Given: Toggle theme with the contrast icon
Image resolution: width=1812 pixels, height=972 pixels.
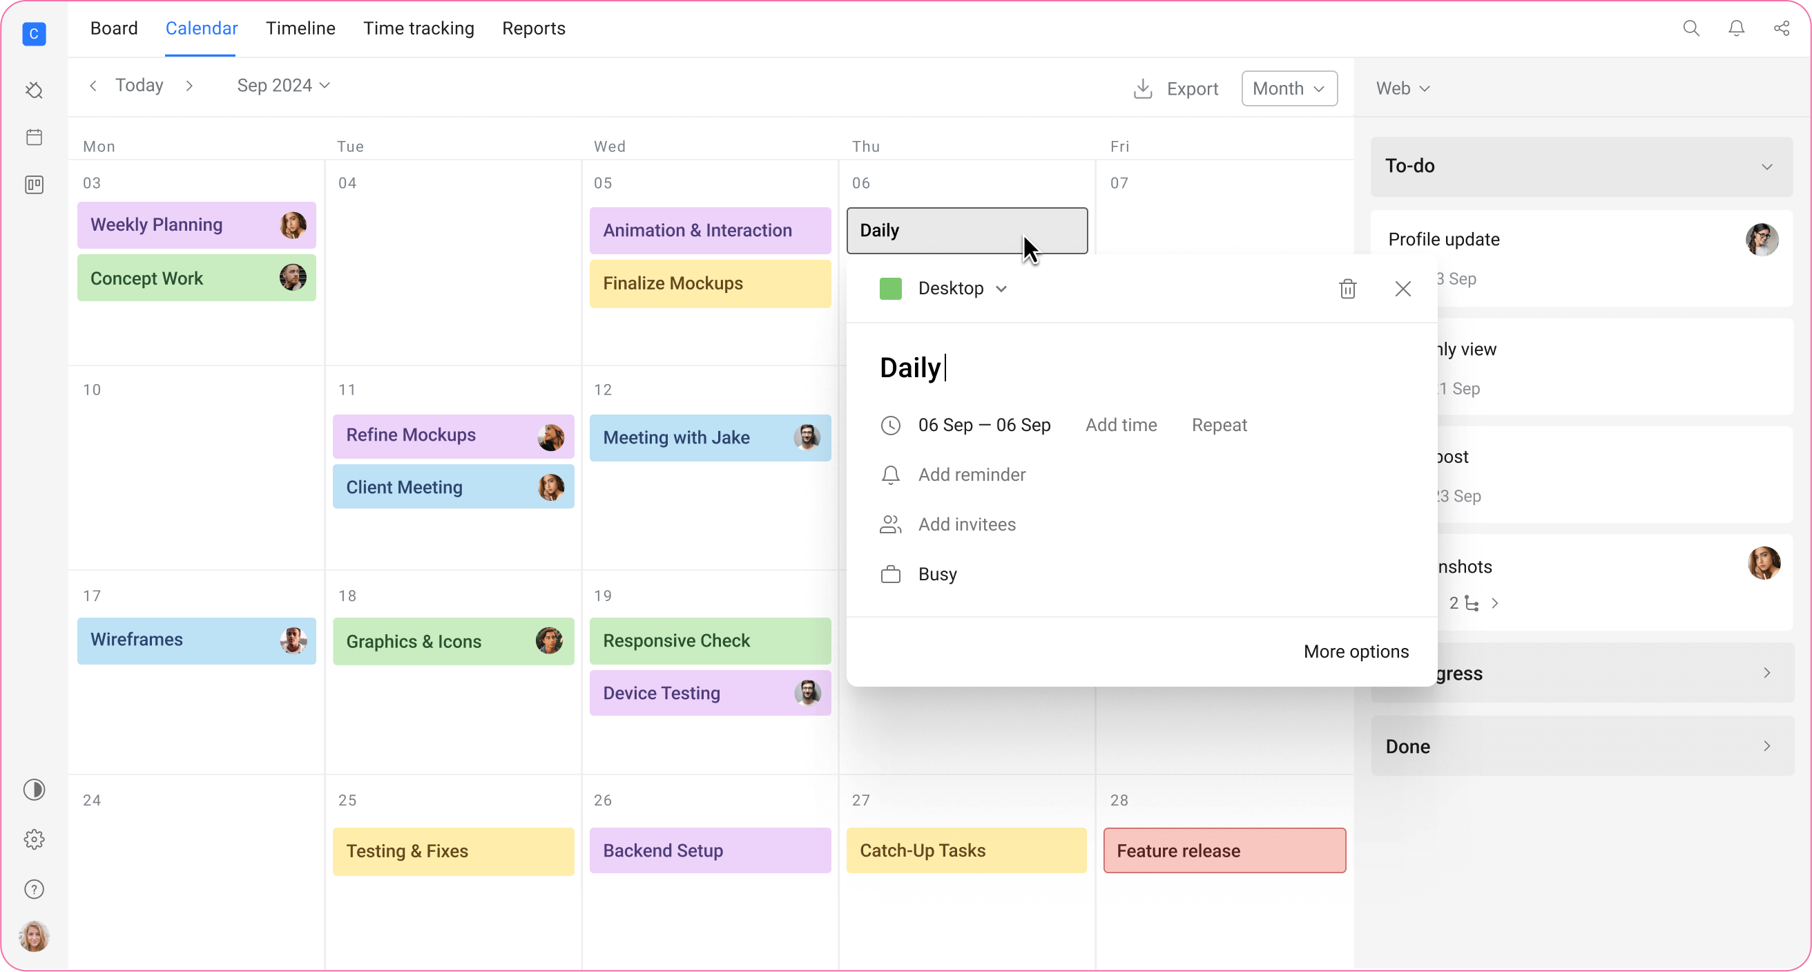Looking at the screenshot, I should pyautogui.click(x=34, y=790).
